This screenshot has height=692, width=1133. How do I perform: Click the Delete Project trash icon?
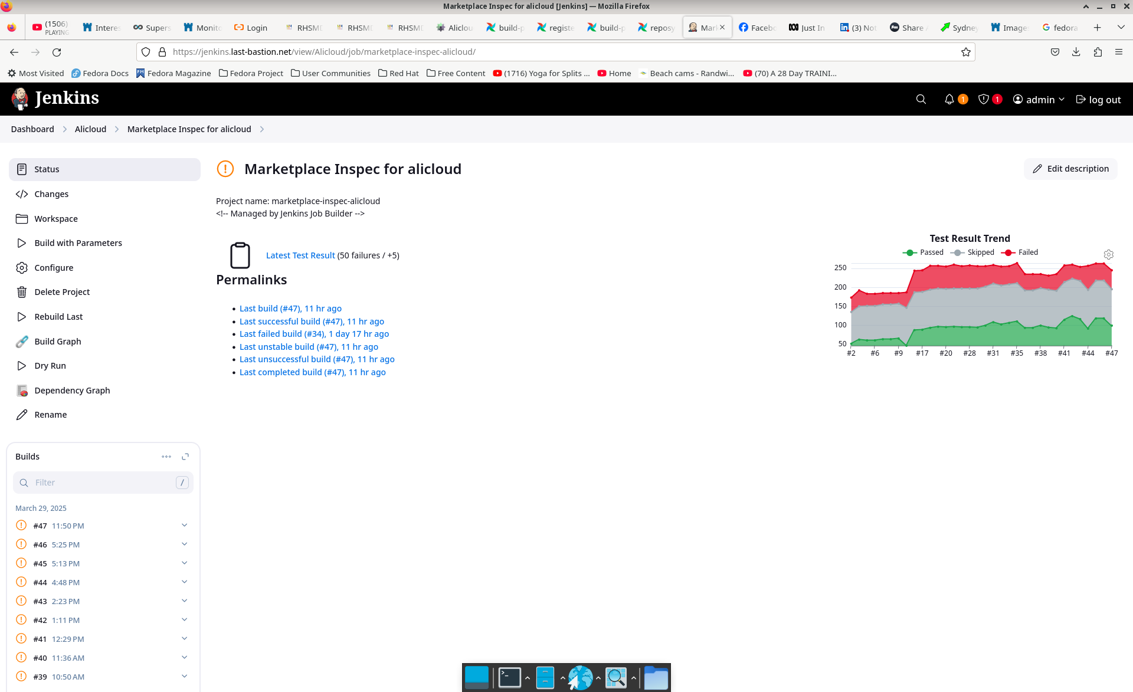pyautogui.click(x=22, y=291)
